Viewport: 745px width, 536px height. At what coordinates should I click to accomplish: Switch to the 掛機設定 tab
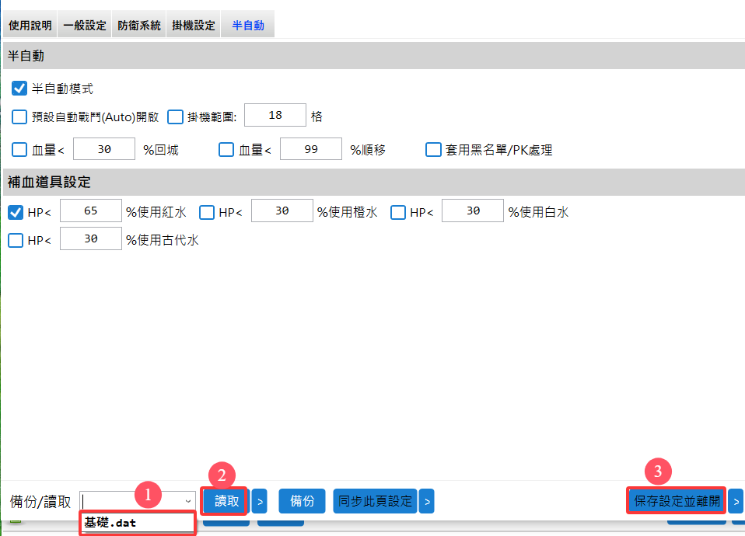coord(193,26)
